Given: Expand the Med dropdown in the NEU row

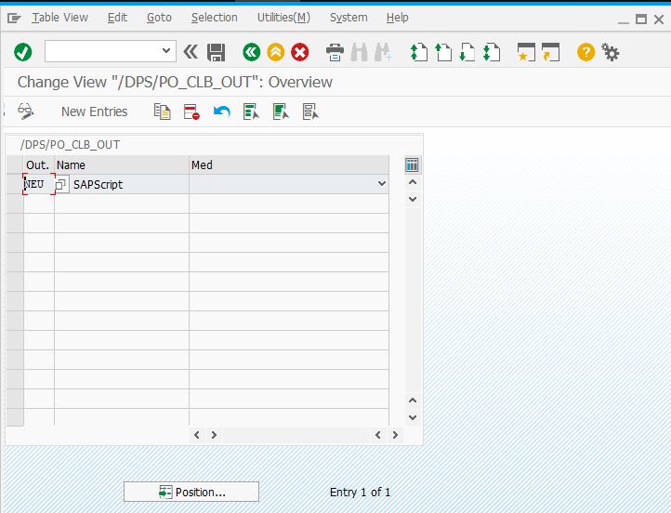Looking at the screenshot, I should [x=382, y=184].
